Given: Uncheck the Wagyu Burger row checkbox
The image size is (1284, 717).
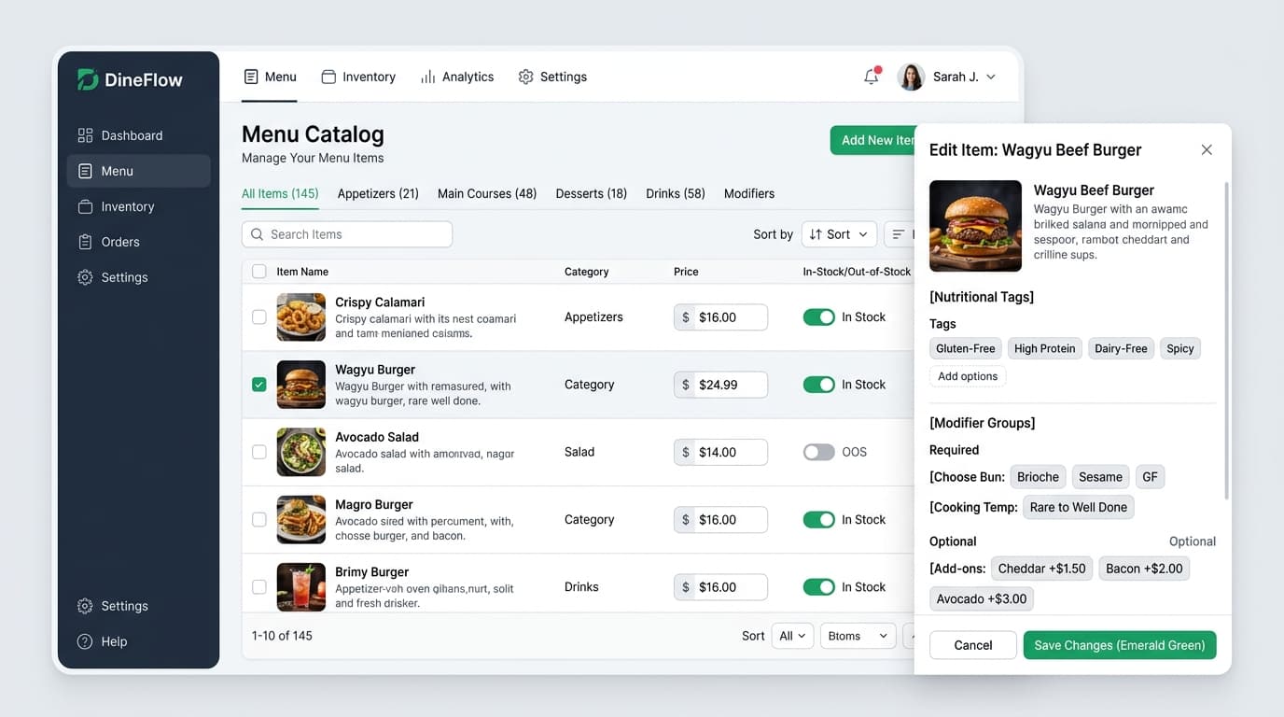Looking at the screenshot, I should [x=259, y=385].
